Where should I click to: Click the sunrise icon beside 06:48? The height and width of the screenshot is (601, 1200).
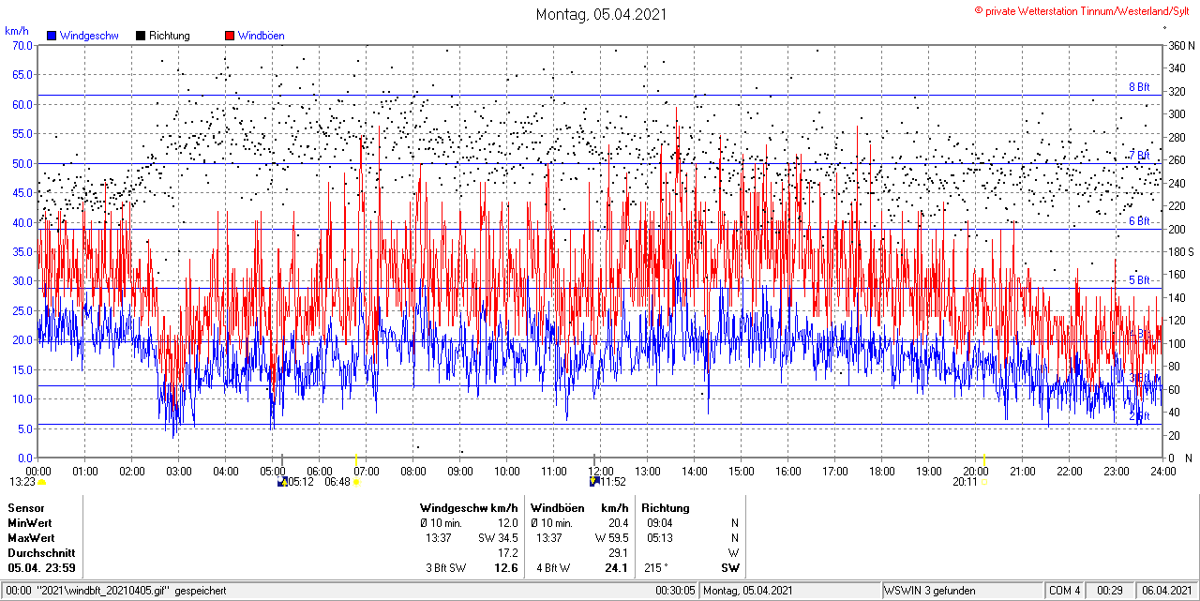(356, 482)
